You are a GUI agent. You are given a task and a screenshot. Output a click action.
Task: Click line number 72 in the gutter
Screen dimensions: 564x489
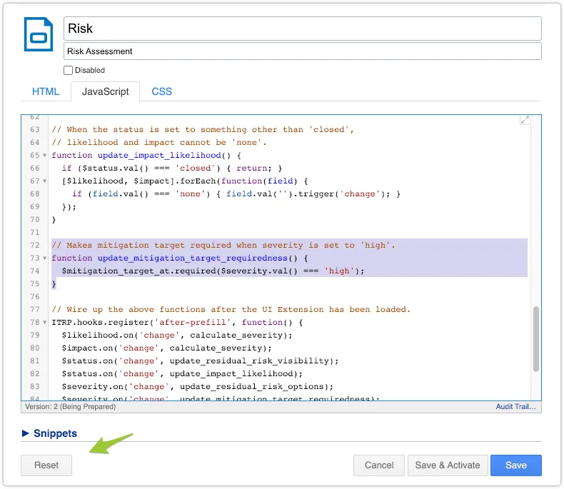point(35,246)
